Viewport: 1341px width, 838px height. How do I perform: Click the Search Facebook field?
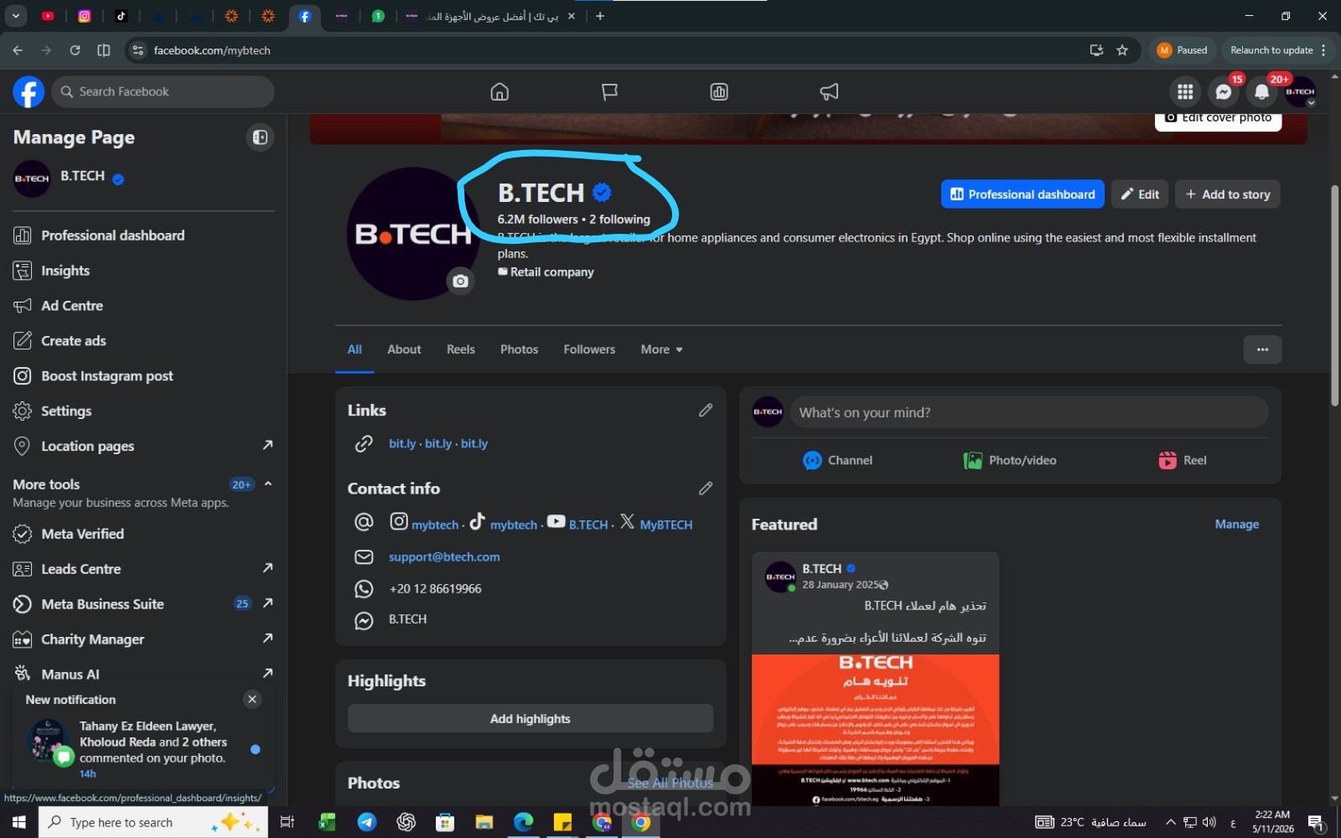point(163,91)
